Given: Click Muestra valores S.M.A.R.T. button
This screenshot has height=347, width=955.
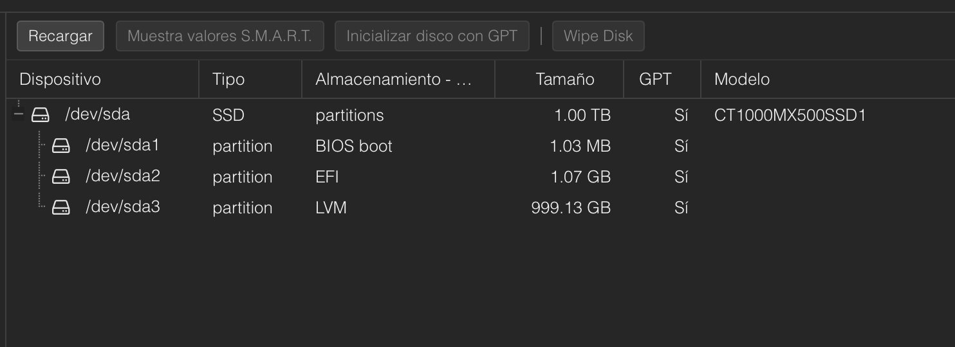Looking at the screenshot, I should click(x=219, y=36).
